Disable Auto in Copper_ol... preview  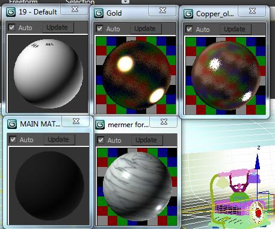tap(189, 29)
